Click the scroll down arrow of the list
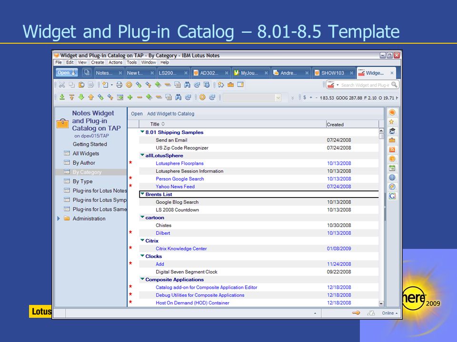The width and height of the screenshot is (457, 342). [x=381, y=304]
